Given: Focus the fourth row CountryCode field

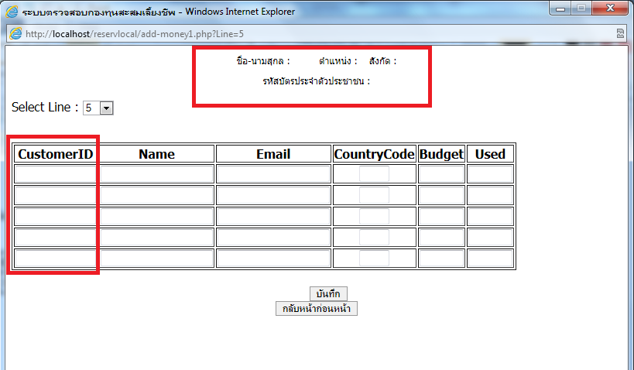Looking at the screenshot, I should [x=375, y=238].
